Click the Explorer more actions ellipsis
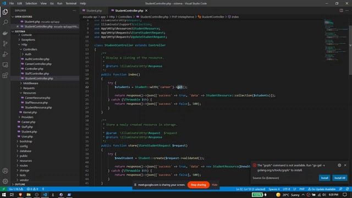Viewport: 352px width, 198px height. 74,10
